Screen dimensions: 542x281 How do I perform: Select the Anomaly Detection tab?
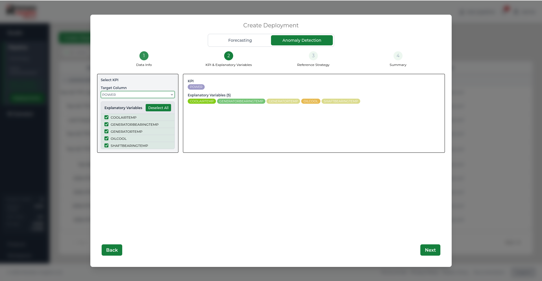point(302,40)
